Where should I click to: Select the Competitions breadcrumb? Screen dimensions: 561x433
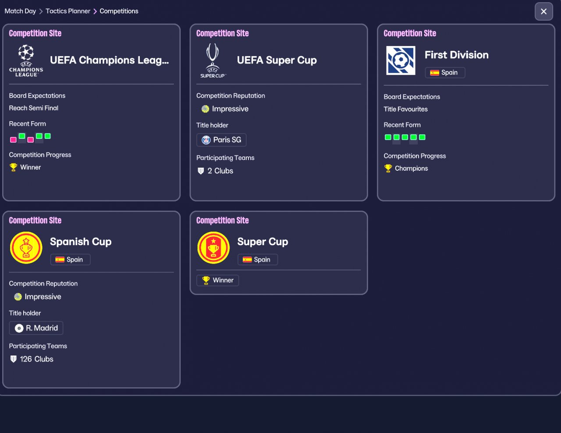click(119, 11)
